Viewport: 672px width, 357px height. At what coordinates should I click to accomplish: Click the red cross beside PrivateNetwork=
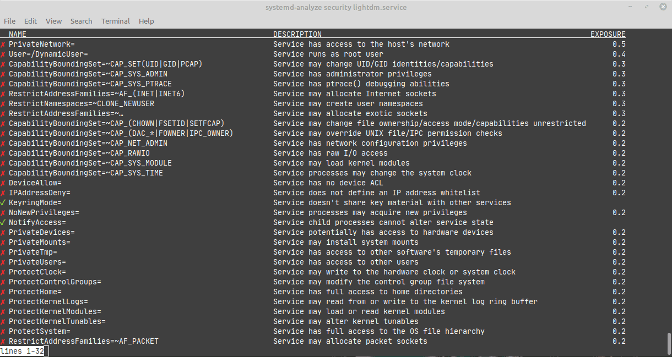[x=3, y=44]
